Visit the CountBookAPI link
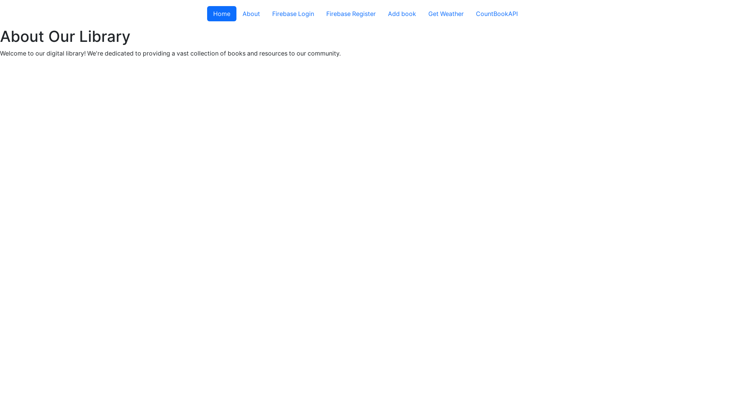Viewport: 731px width, 411px height. click(x=497, y=14)
